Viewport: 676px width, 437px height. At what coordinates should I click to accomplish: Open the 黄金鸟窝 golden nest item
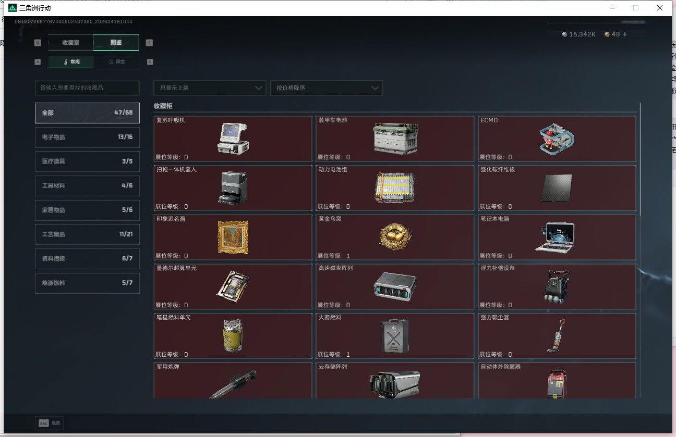[395, 237]
